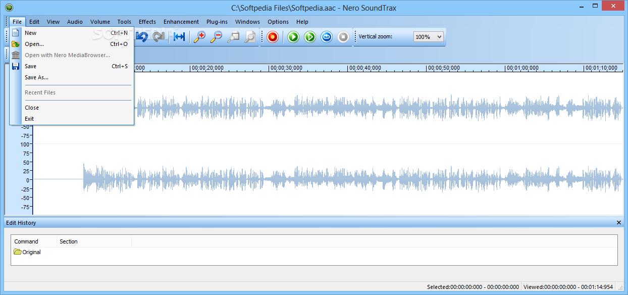Click the 00:00:50;000 timeline marker
This screenshot has height=295, width=628.
pyautogui.click(x=444, y=68)
